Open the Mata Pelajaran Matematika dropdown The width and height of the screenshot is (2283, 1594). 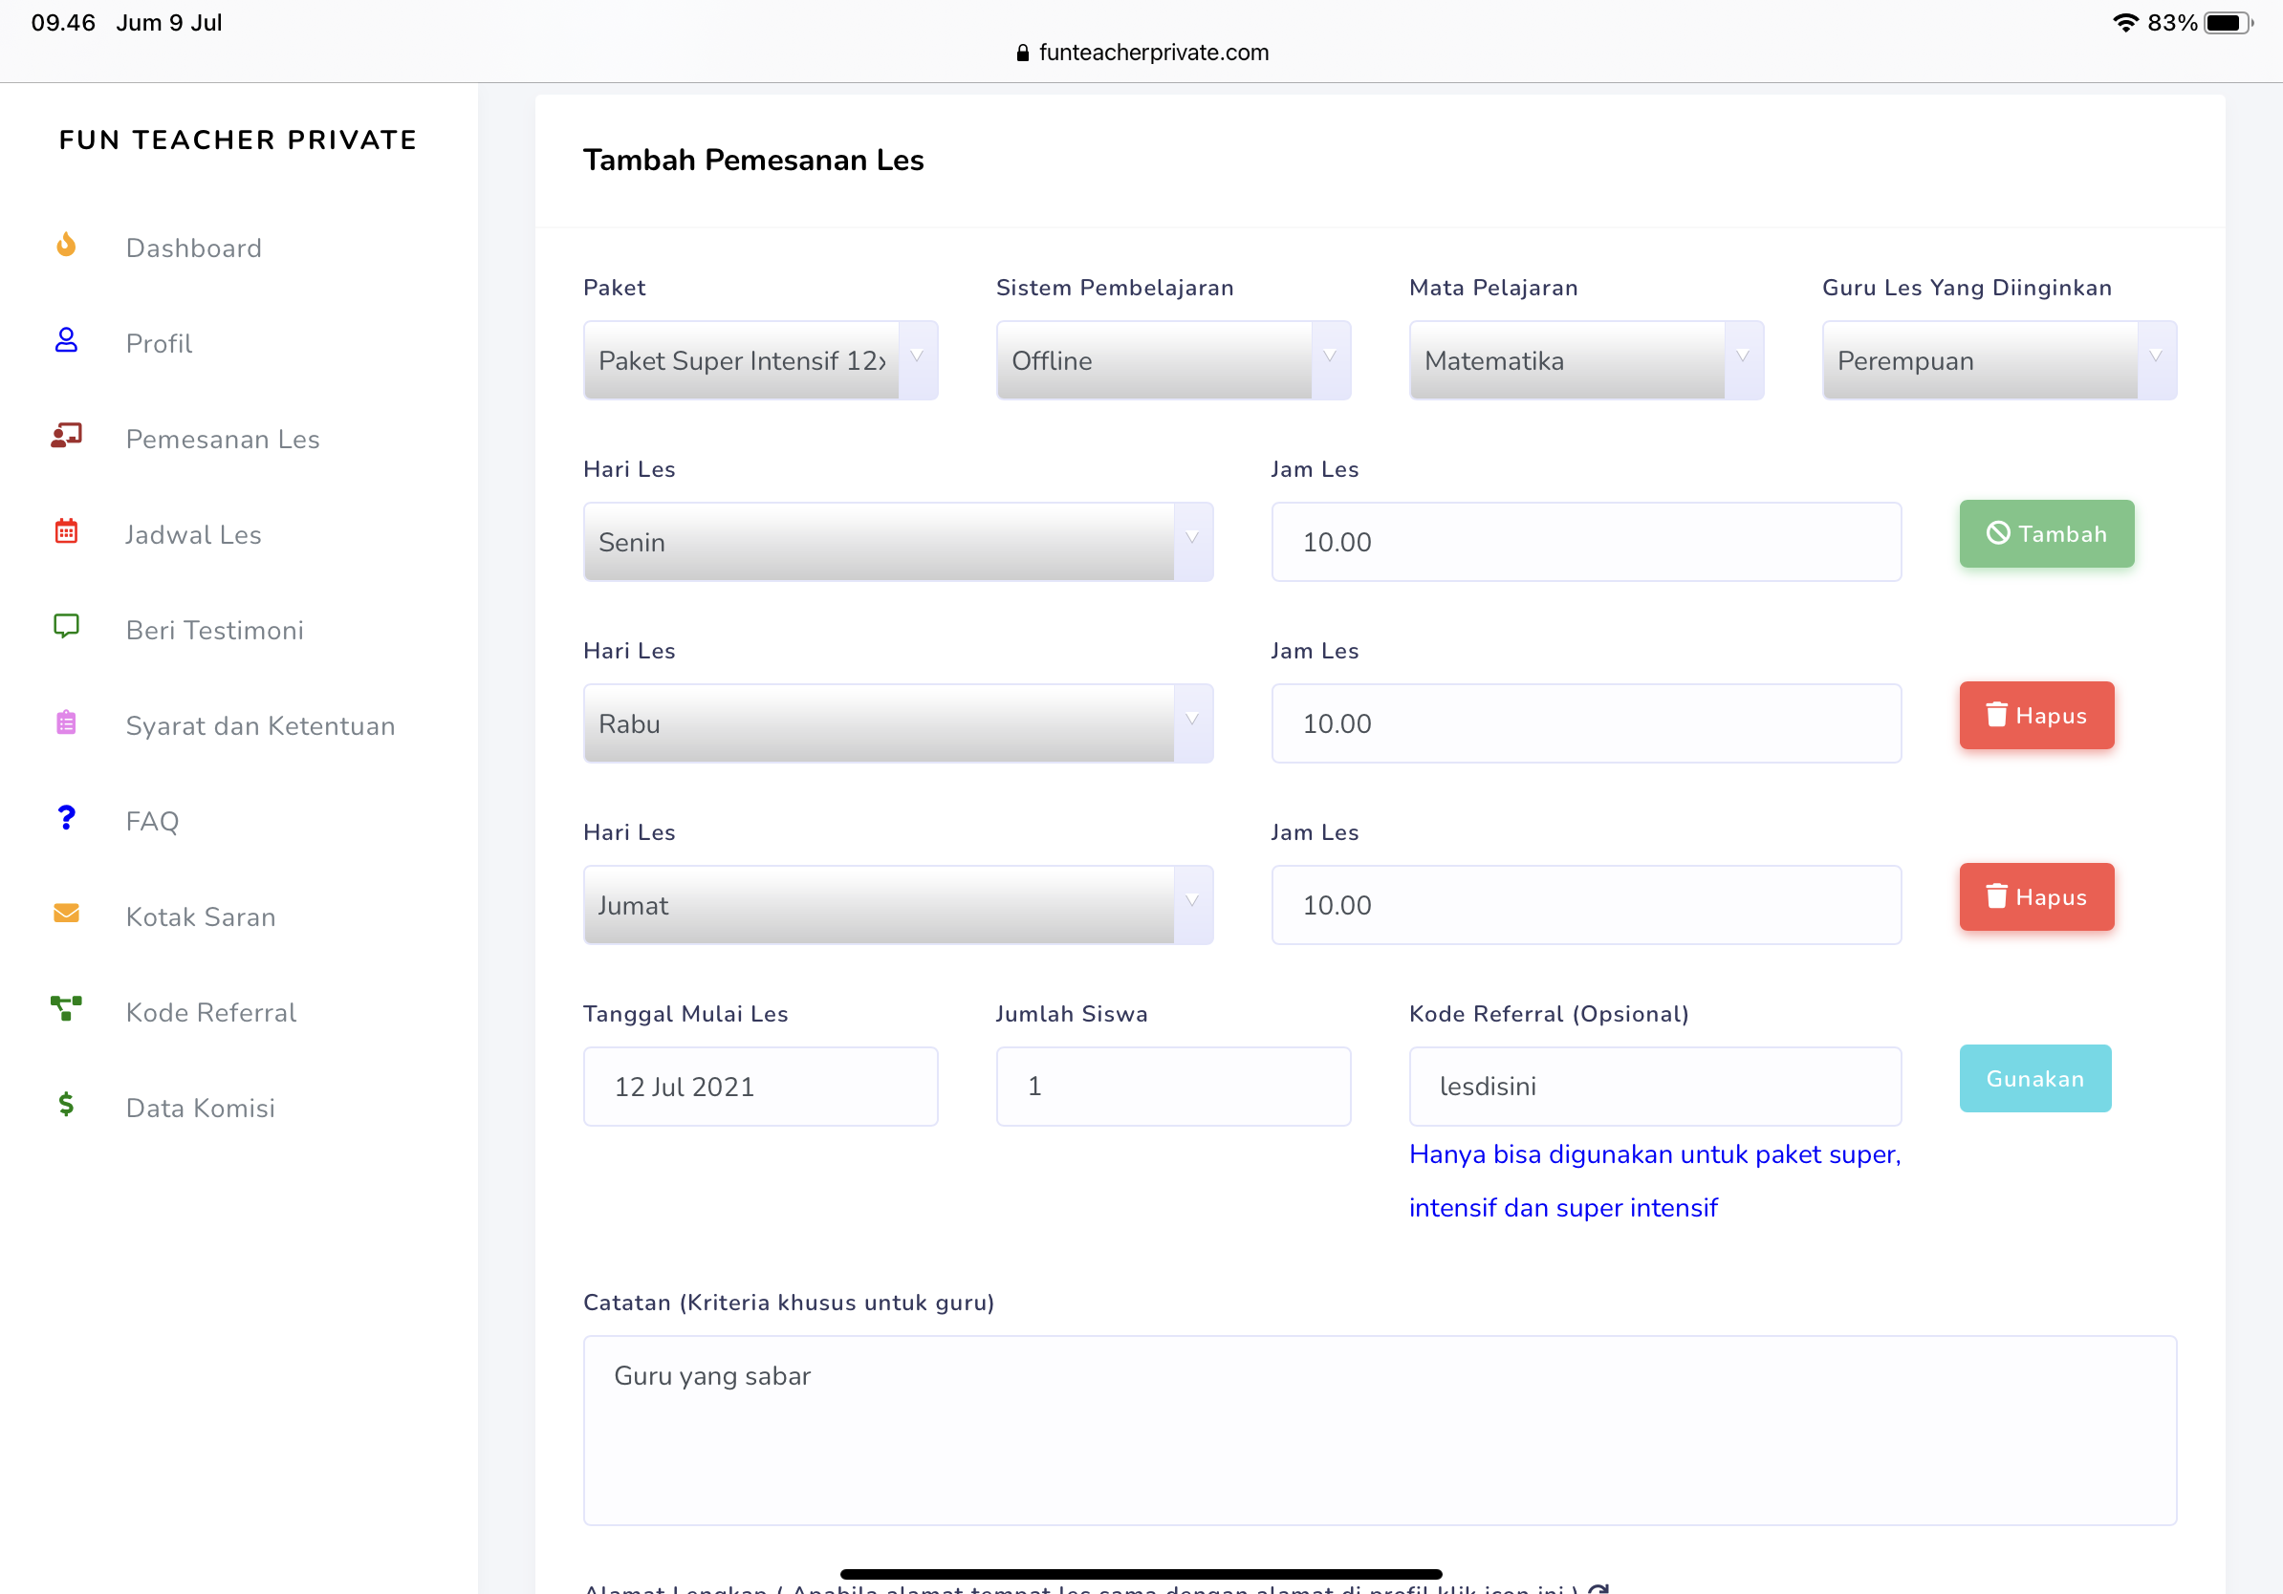pos(1585,360)
